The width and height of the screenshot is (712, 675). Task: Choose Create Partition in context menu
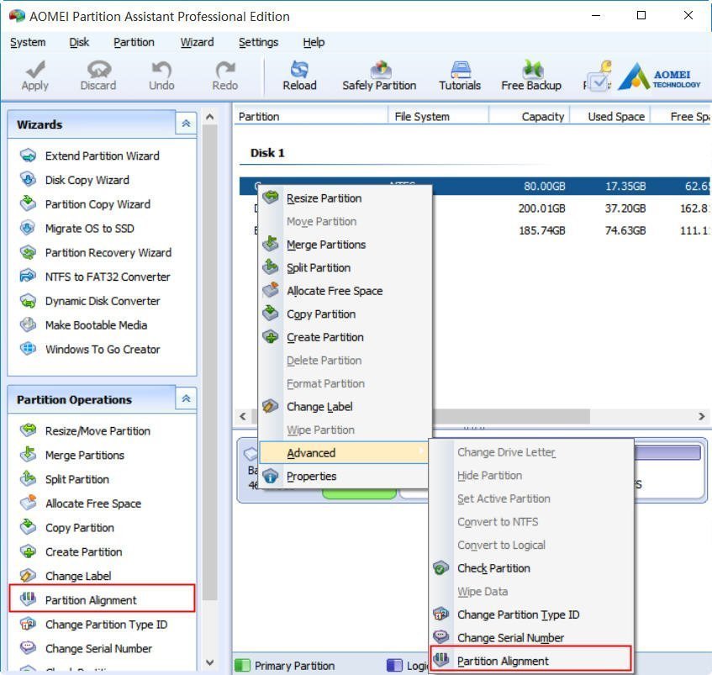345,337
